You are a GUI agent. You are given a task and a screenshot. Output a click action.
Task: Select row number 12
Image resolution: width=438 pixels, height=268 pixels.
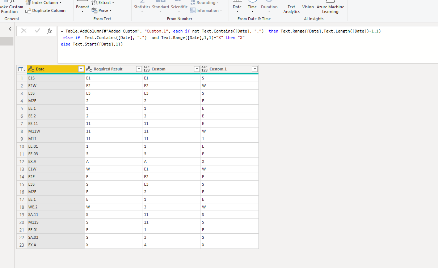(x=22, y=161)
